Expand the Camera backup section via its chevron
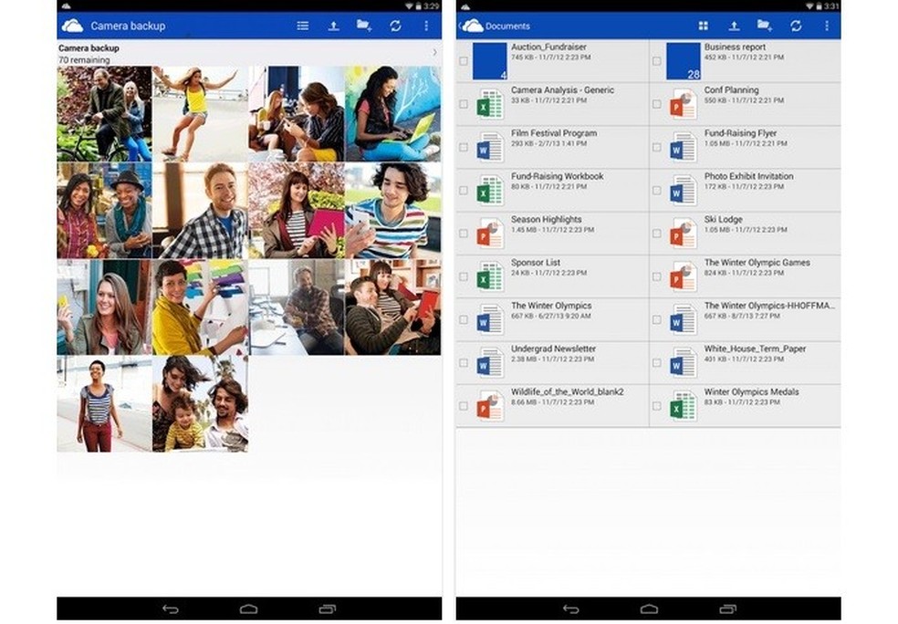This screenshot has width=898, height=624. pyautogui.click(x=434, y=53)
